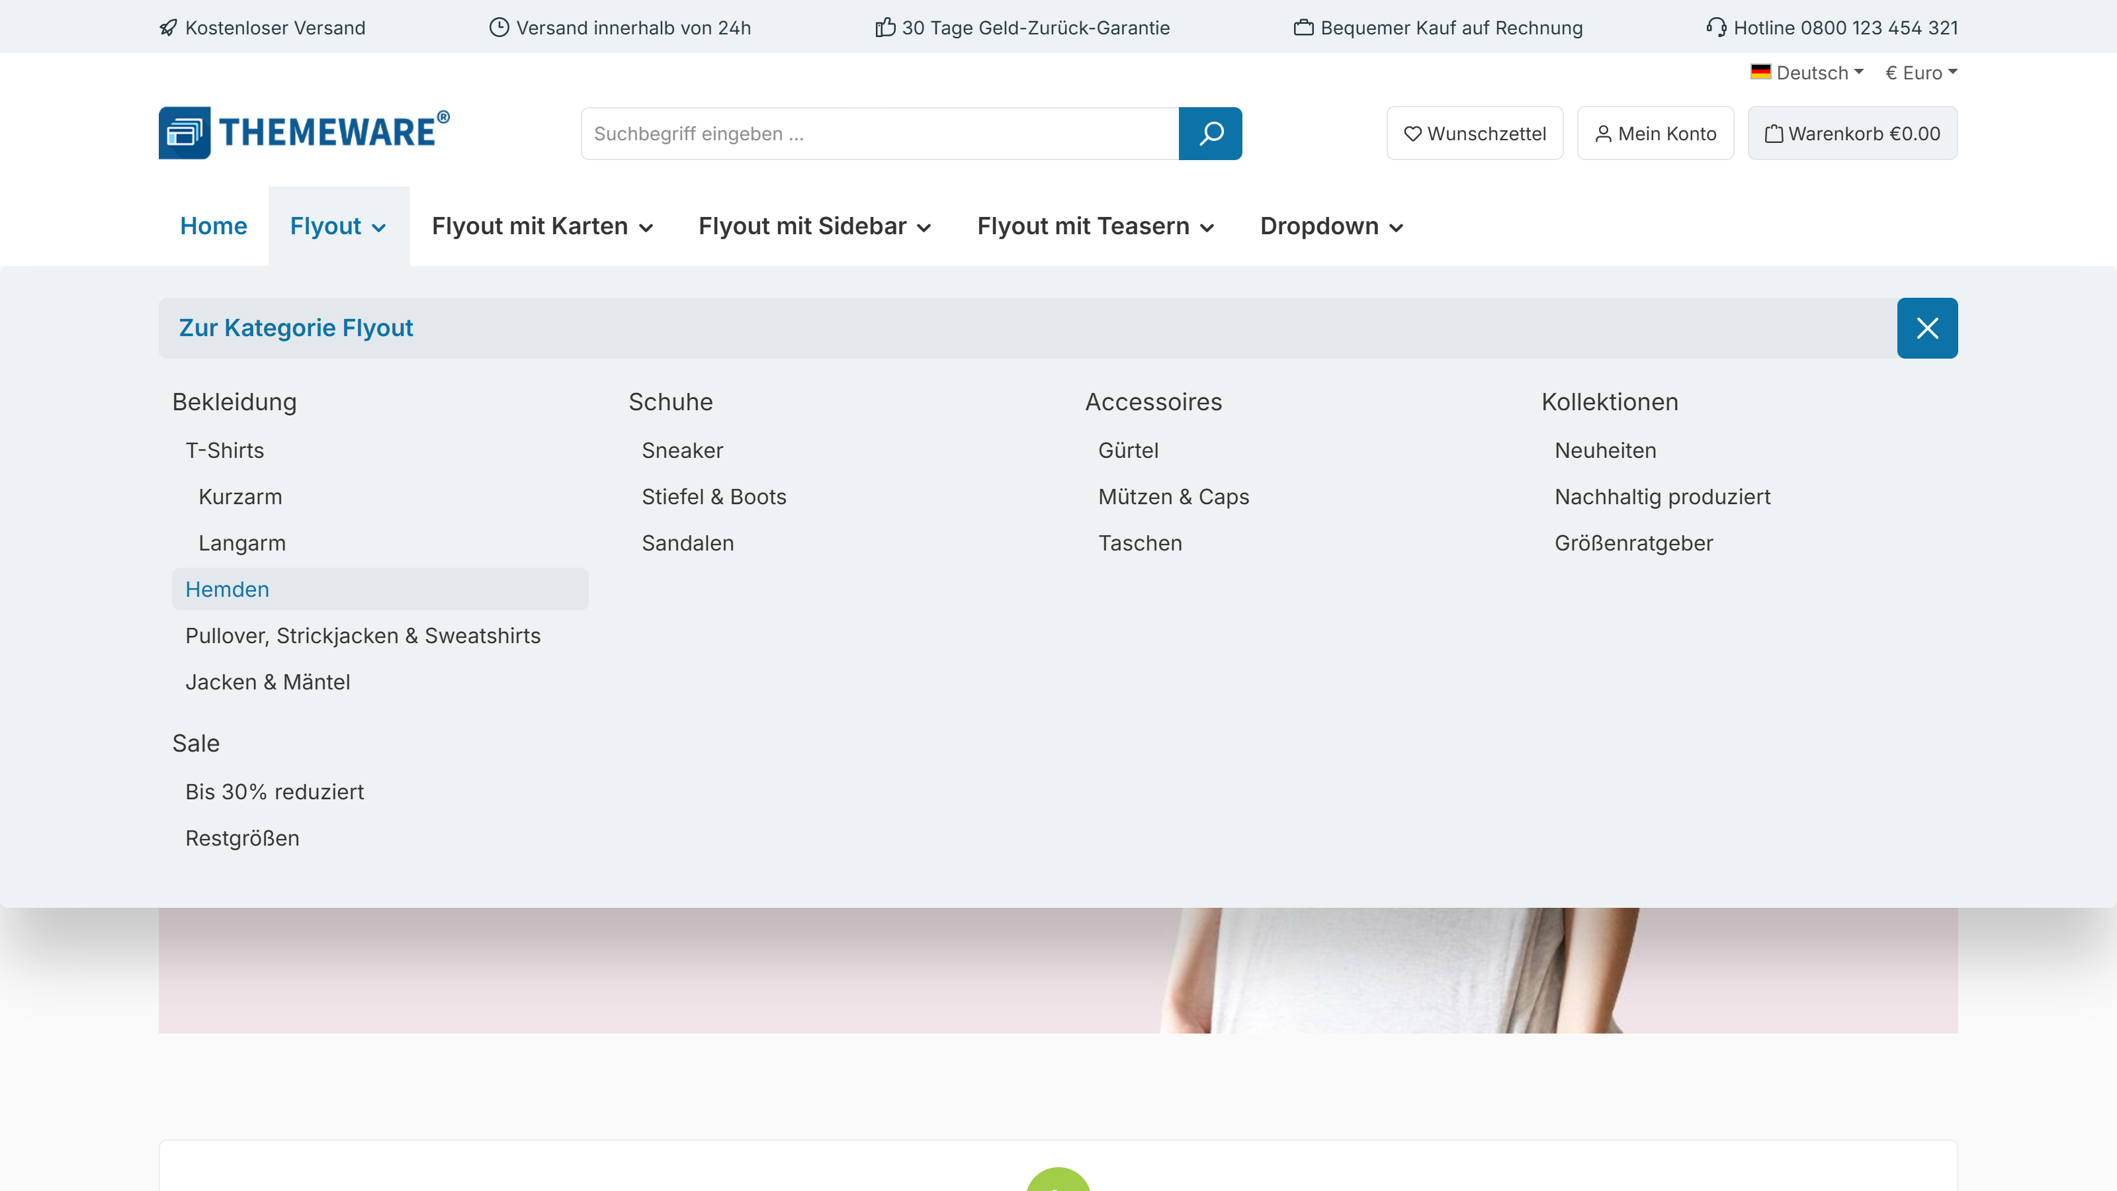Select Sneaker under Schuhe
Screen dimensions: 2117x1191
click(x=682, y=451)
